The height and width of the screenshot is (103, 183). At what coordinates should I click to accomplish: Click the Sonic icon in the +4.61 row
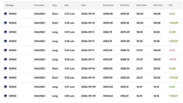tap(5, 14)
